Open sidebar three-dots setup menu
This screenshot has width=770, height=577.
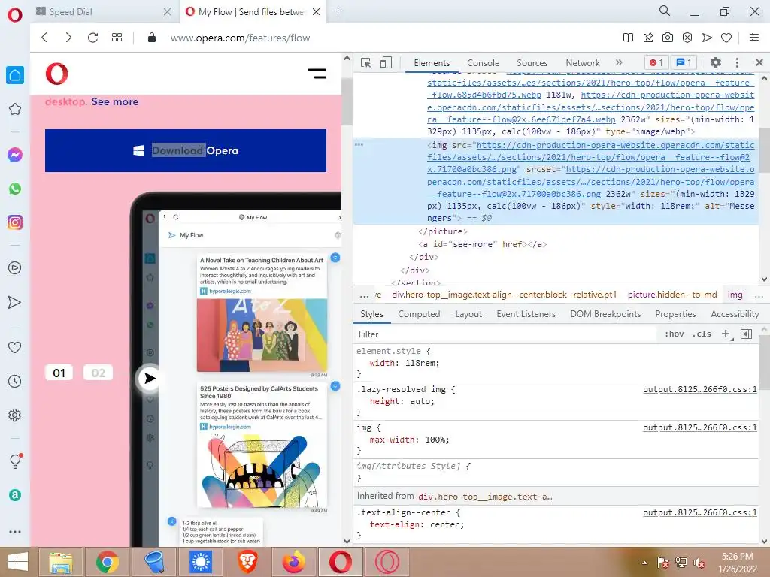[15, 532]
